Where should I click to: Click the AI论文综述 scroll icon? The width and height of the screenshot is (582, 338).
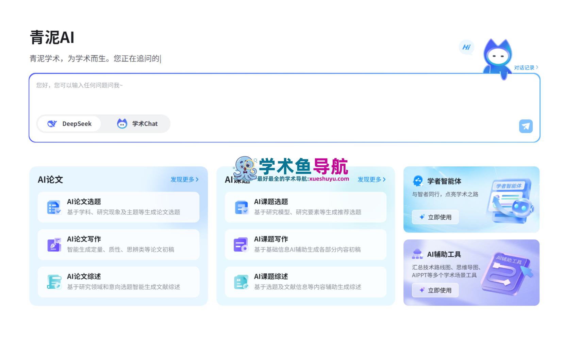click(53, 282)
